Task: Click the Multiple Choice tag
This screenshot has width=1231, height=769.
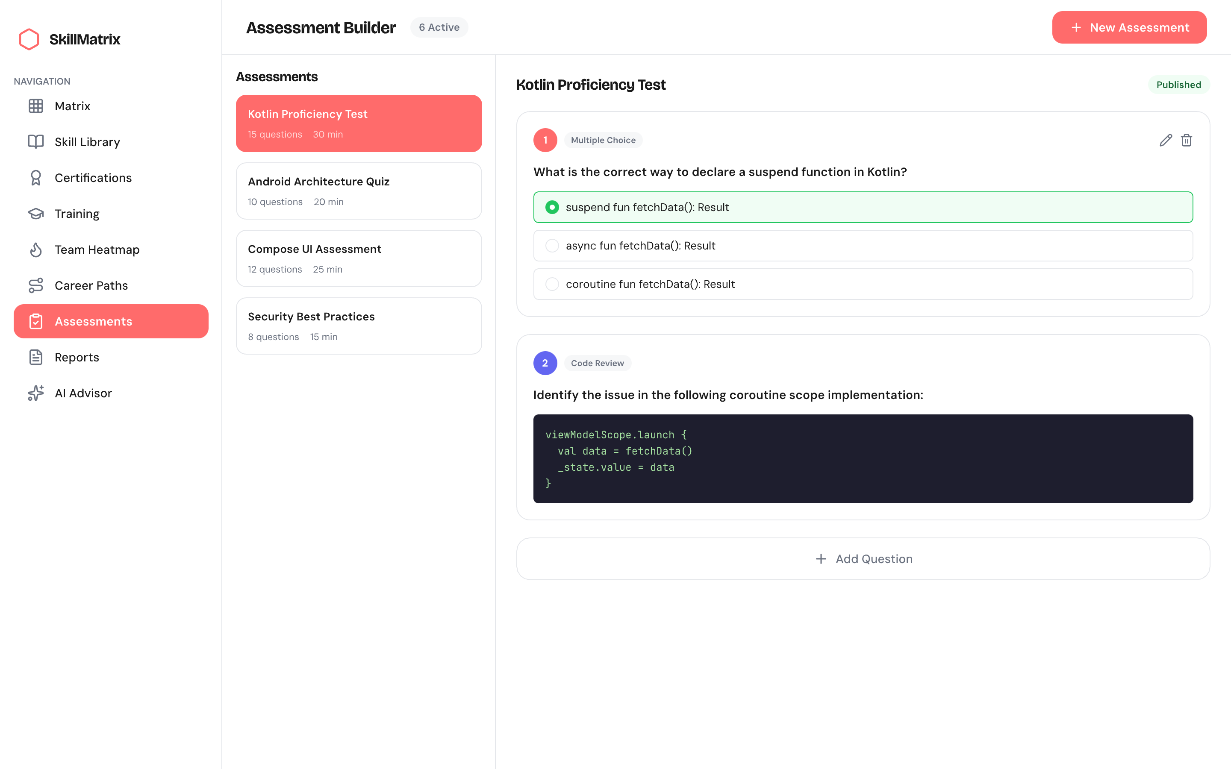Action: [x=603, y=140]
